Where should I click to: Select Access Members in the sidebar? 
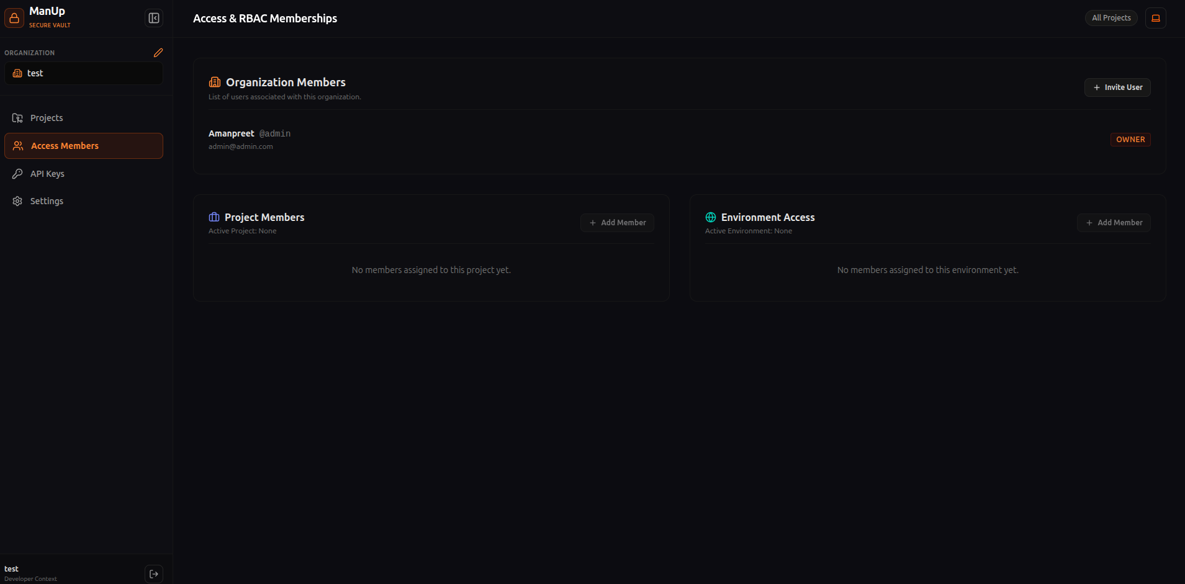[84, 146]
